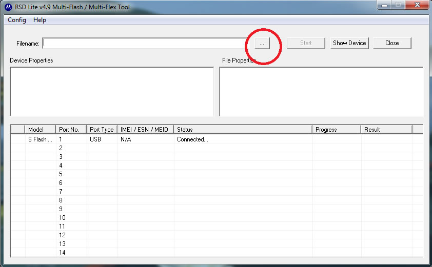This screenshot has height=267, width=432.
Task: Open file browser with the ... button
Action: click(x=262, y=44)
